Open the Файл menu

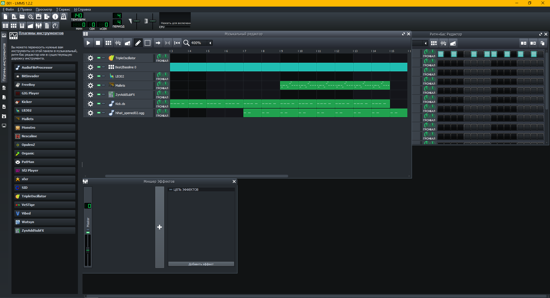click(8, 9)
